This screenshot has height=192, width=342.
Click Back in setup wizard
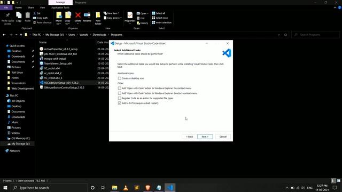[189, 137]
